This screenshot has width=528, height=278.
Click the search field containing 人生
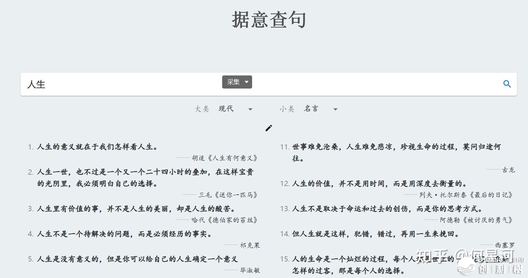(x=121, y=84)
